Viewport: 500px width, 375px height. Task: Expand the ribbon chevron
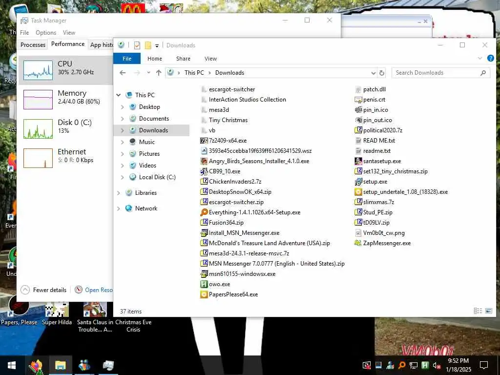[479, 59]
